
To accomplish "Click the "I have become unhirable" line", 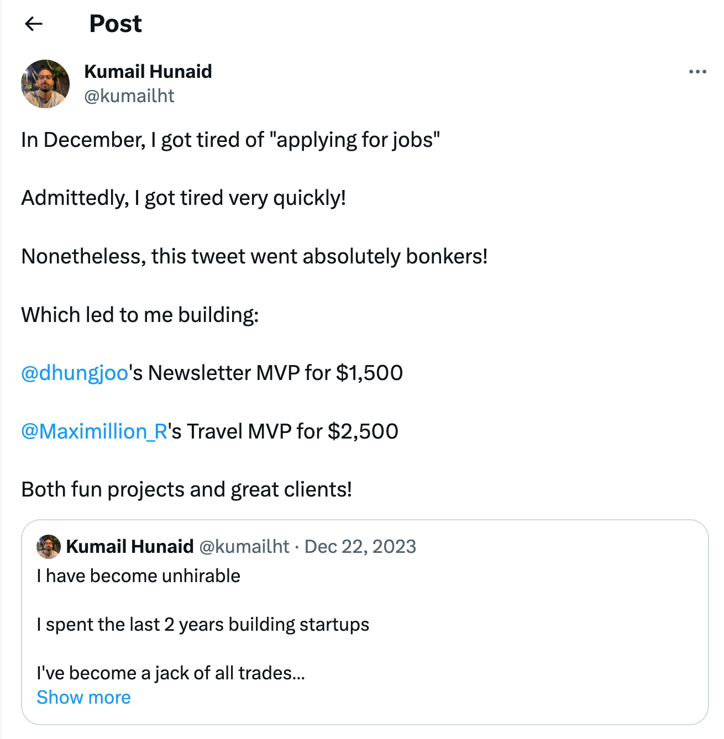I will pyautogui.click(x=138, y=576).
